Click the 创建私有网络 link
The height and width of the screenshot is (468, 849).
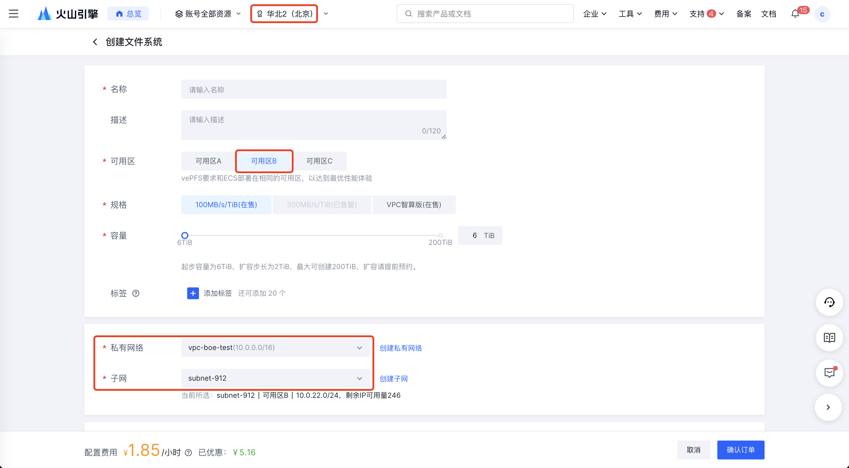point(400,348)
